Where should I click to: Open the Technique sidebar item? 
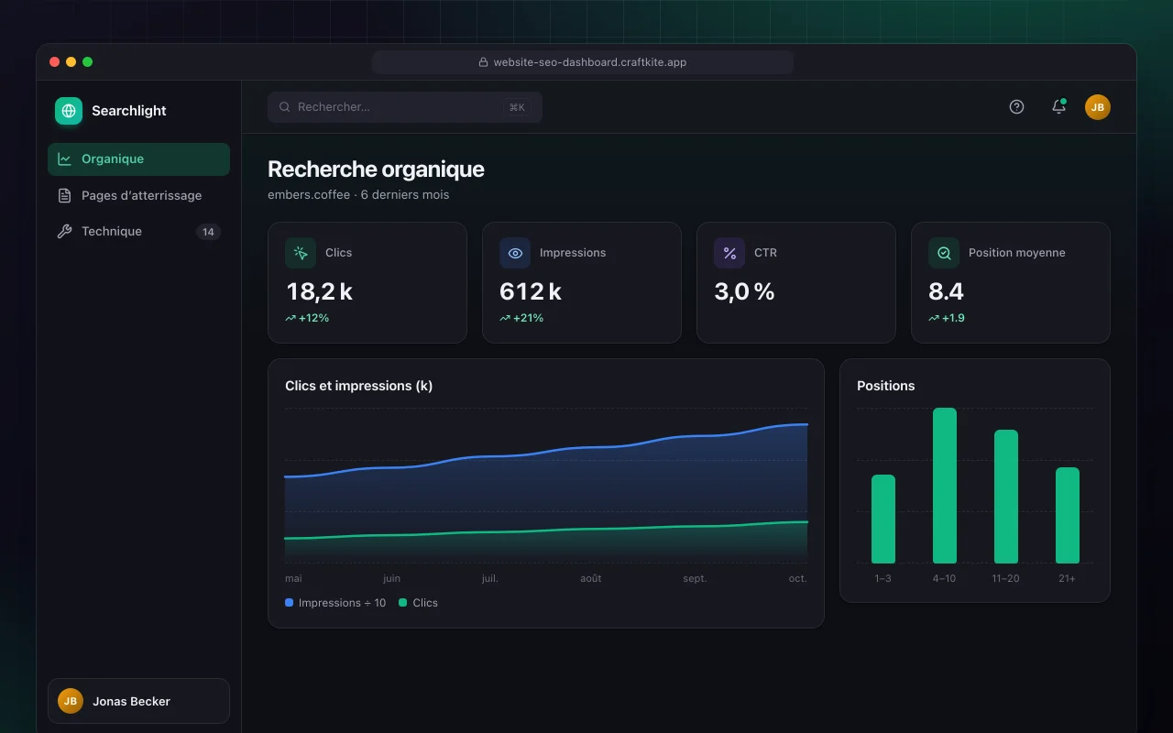(x=138, y=232)
